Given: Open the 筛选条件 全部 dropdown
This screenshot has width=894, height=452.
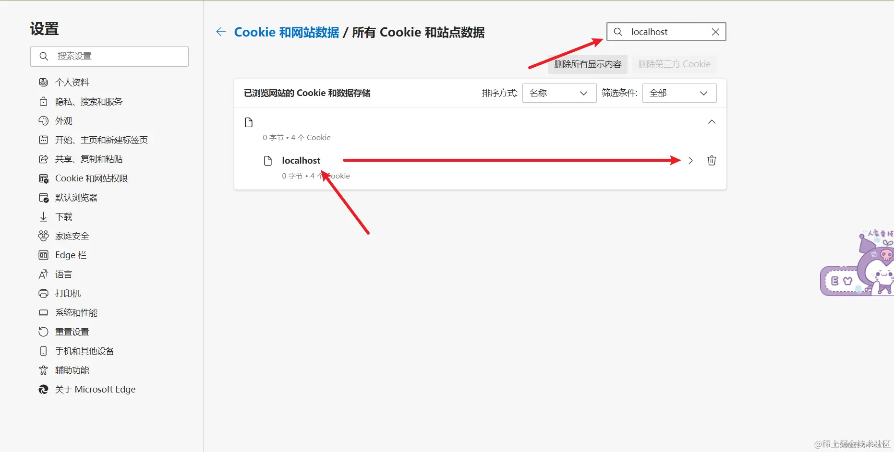Looking at the screenshot, I should click(x=679, y=93).
